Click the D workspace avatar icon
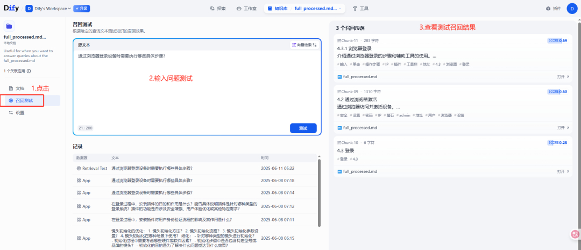 [29, 9]
